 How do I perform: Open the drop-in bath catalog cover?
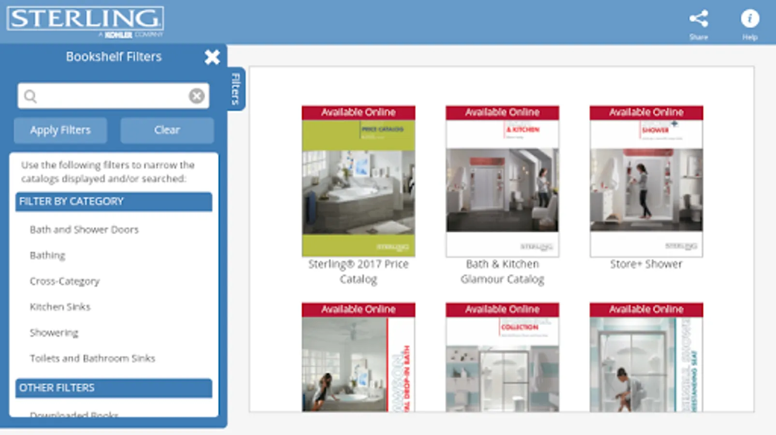click(359, 357)
